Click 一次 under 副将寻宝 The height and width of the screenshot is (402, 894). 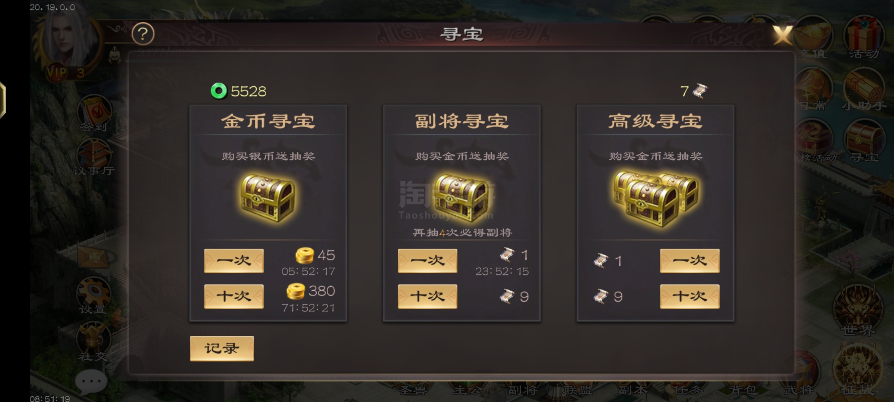(428, 261)
